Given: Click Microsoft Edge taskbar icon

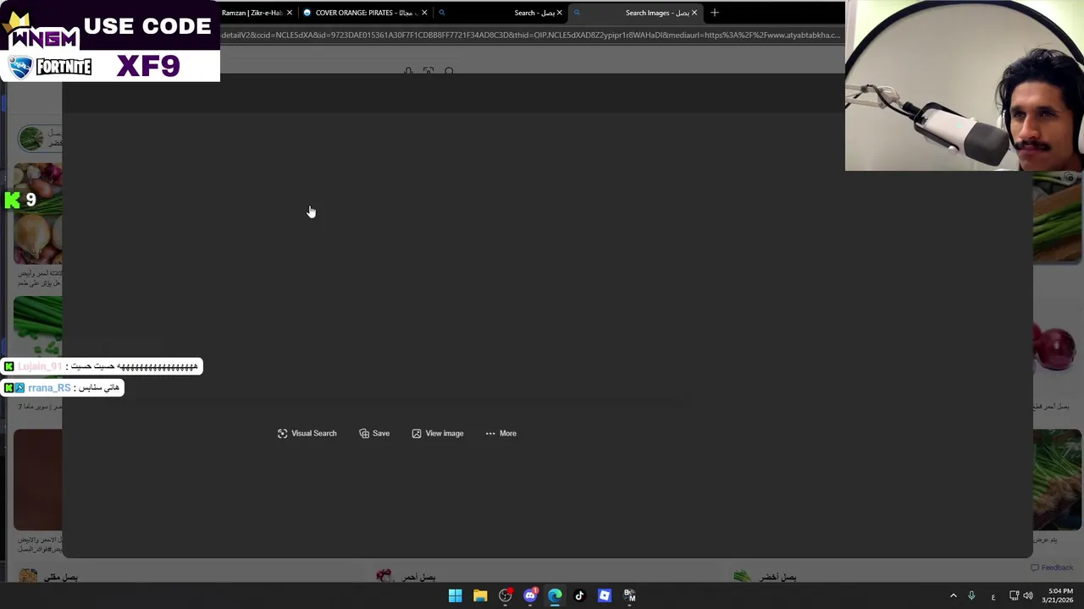Looking at the screenshot, I should pyautogui.click(x=555, y=595).
